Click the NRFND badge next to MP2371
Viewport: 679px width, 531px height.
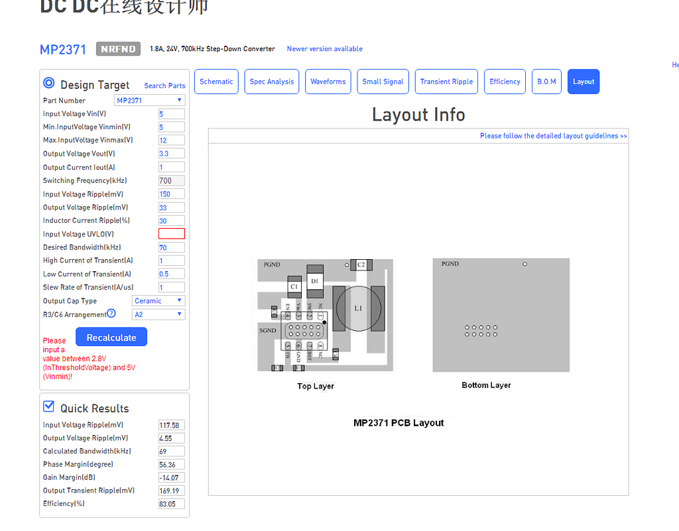(x=118, y=48)
